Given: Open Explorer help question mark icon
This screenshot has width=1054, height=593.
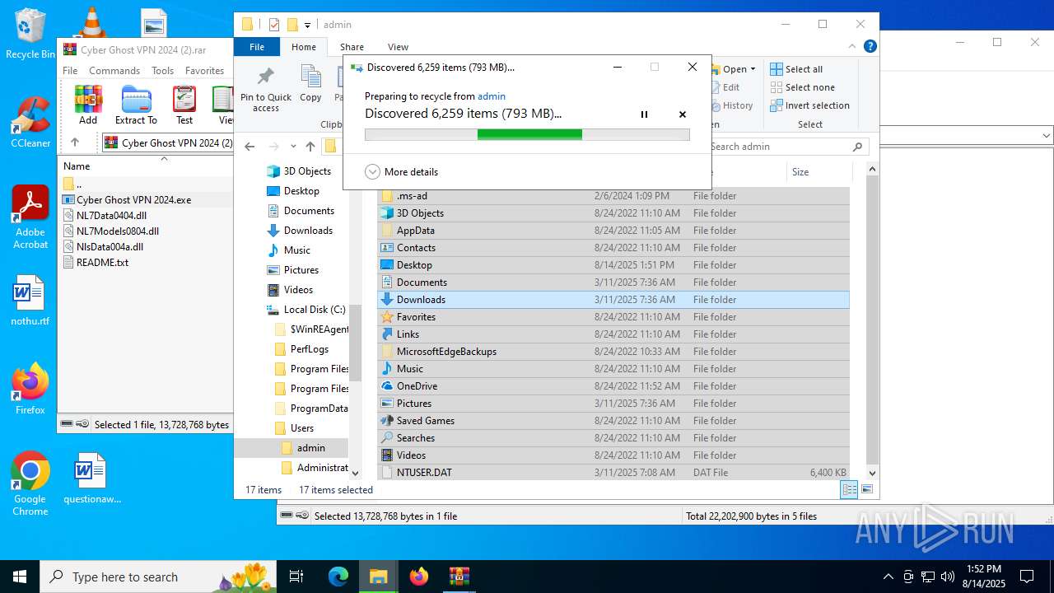Looking at the screenshot, I should 870,47.
